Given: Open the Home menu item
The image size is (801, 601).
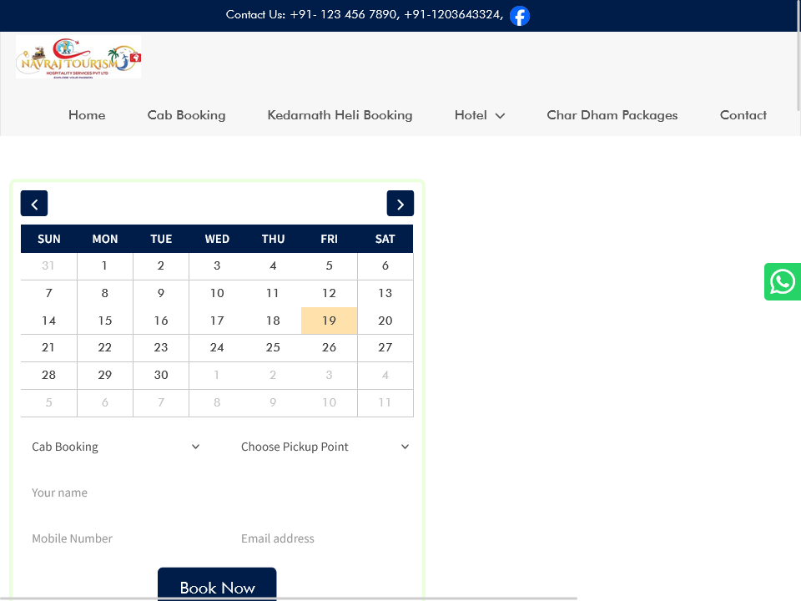Looking at the screenshot, I should point(87,115).
